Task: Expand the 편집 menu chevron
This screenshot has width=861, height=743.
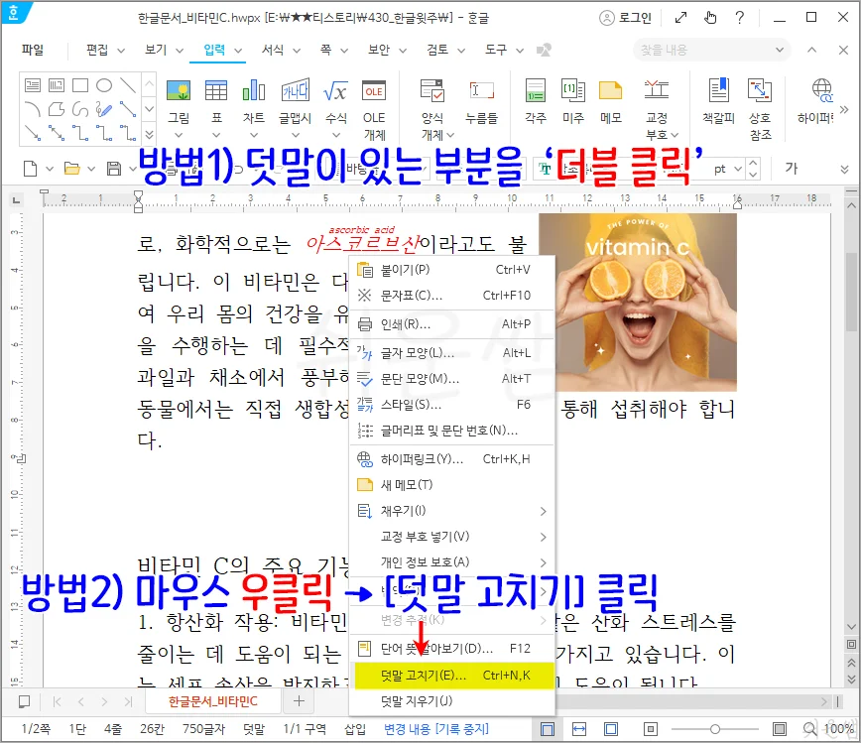Action: tap(121, 51)
